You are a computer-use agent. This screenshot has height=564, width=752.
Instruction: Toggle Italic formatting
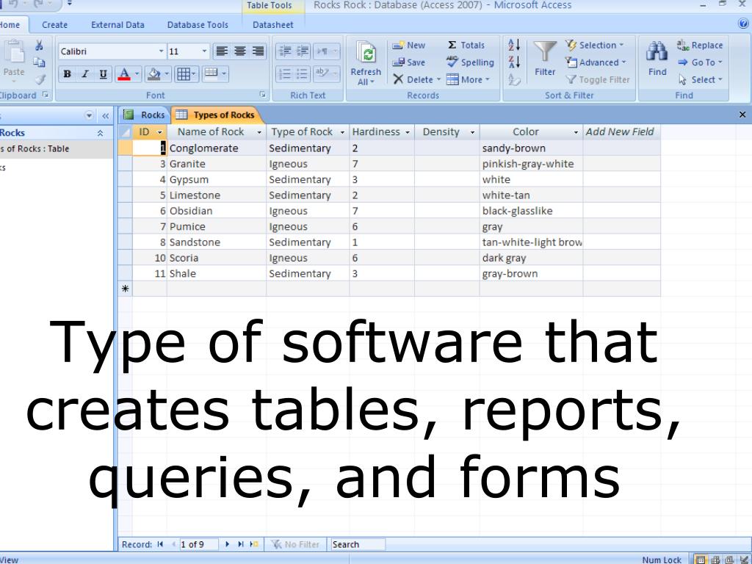pyautogui.click(x=85, y=74)
